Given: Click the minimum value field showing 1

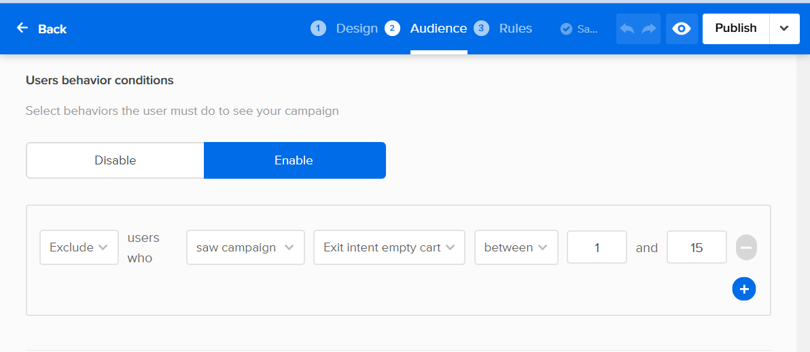Looking at the screenshot, I should point(597,247).
